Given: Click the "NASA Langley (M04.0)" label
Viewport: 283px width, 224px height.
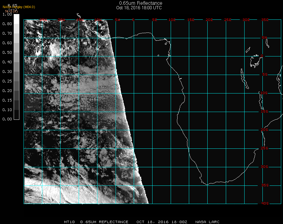Looking at the screenshot, I should [19, 7].
